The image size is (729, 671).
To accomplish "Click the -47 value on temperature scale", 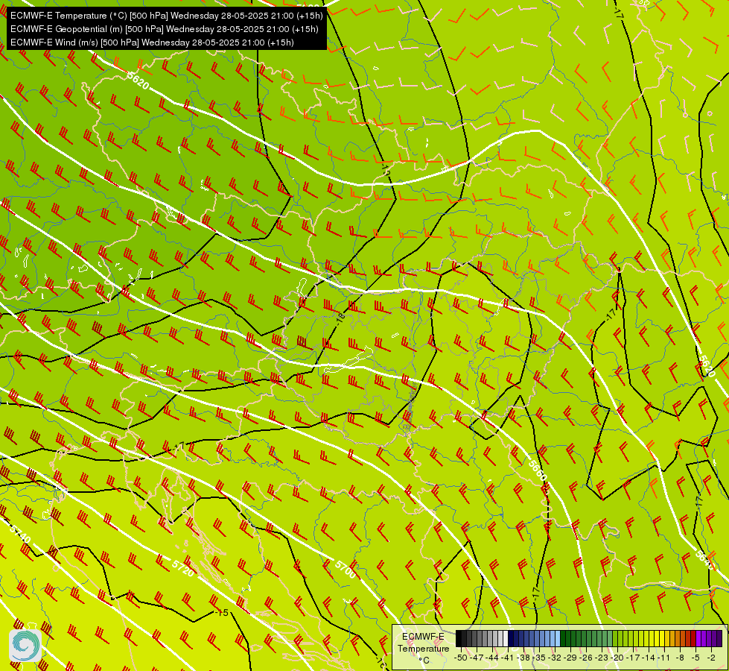I will 477,658.
